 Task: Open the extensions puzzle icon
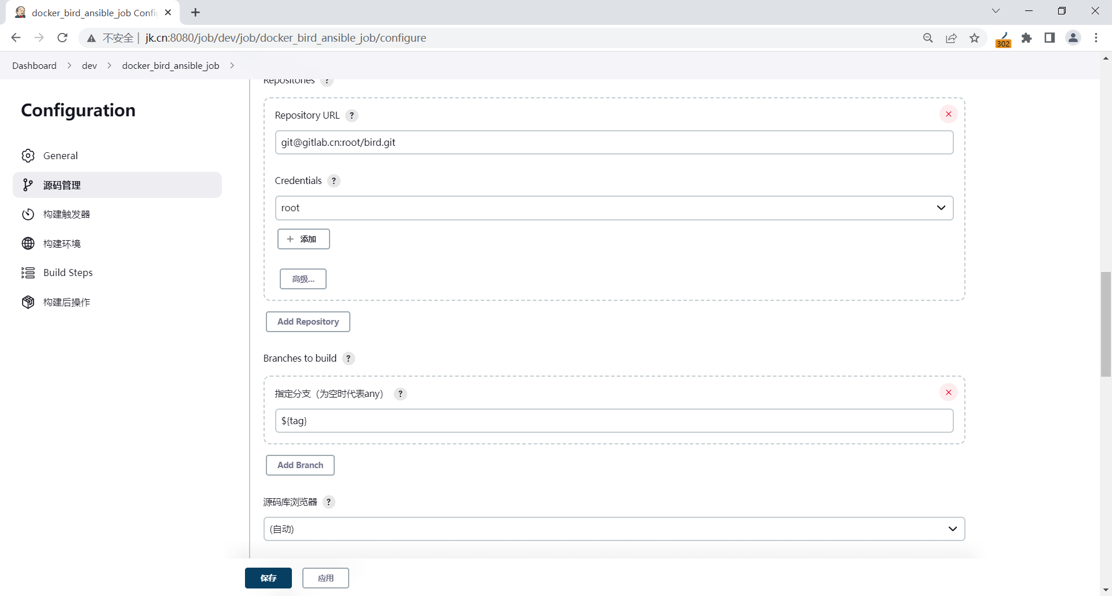point(1027,38)
